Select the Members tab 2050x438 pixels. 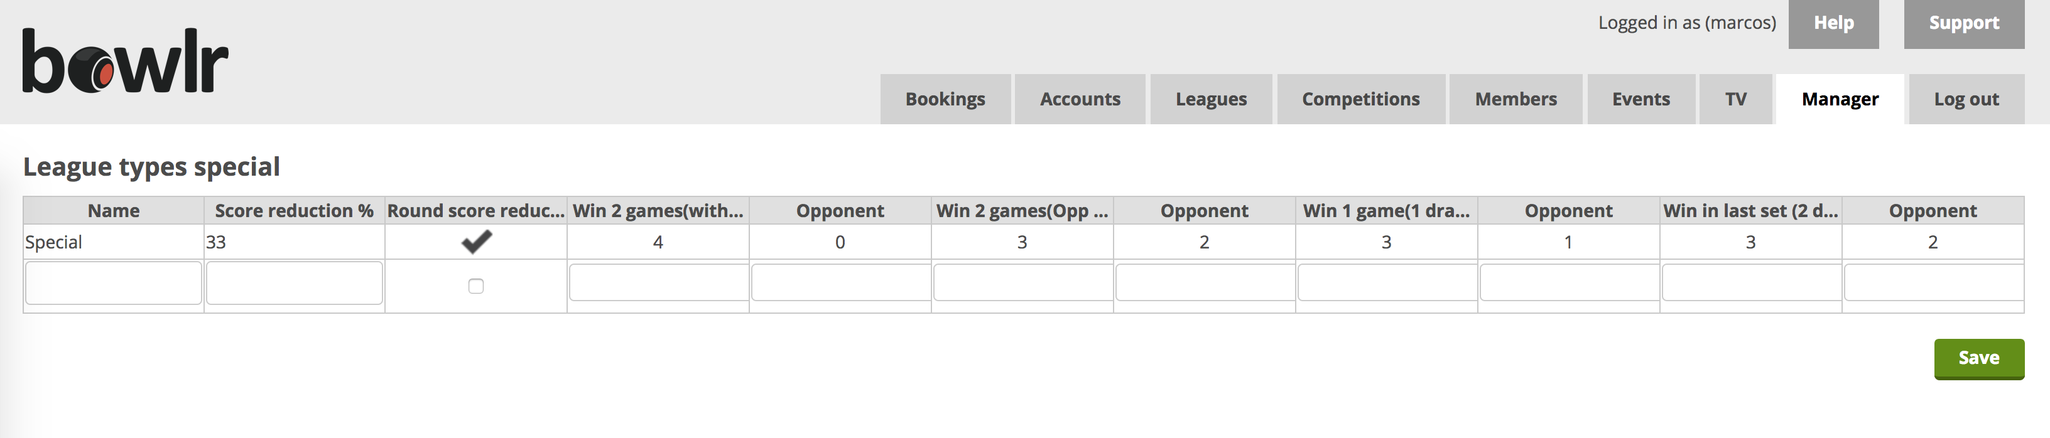1516,99
